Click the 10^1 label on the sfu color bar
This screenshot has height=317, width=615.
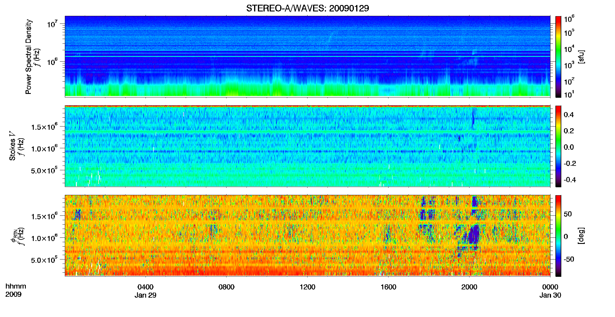pos(569,95)
